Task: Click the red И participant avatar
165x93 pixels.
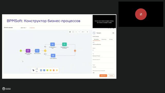Action: tap(141, 14)
